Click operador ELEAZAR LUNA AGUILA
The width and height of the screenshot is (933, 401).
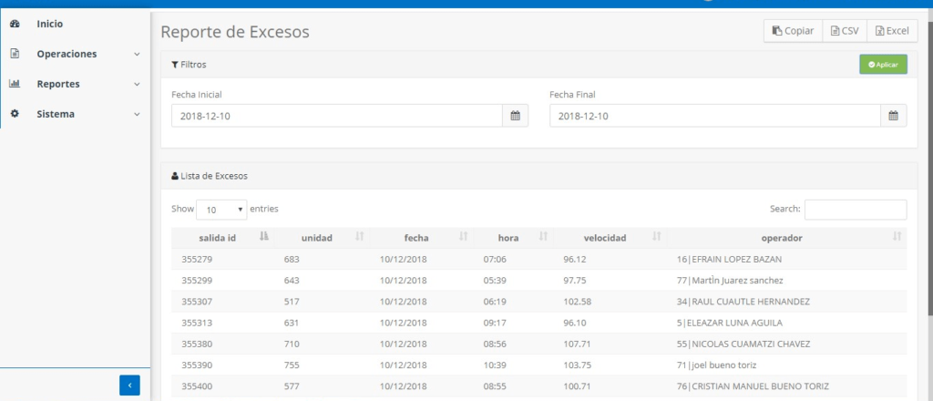coord(730,323)
